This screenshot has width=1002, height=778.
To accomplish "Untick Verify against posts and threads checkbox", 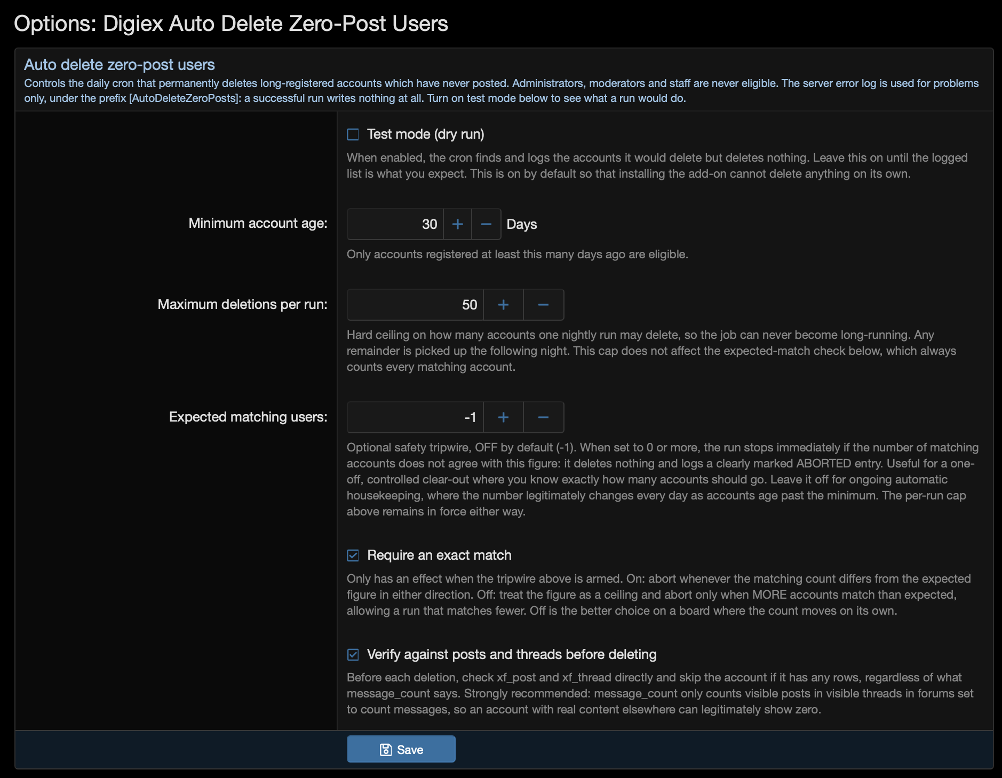I will pos(353,655).
